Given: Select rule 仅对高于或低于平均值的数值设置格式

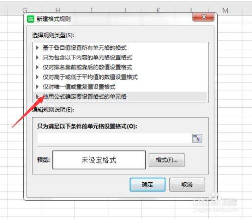Looking at the screenshot, I should point(120,77).
